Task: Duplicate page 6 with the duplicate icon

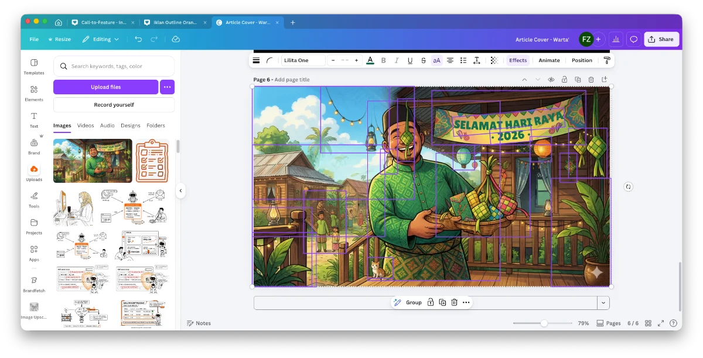Action: [578, 80]
